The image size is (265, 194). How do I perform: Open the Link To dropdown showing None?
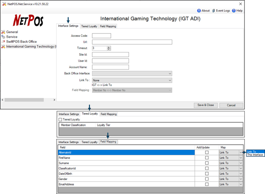132,80
